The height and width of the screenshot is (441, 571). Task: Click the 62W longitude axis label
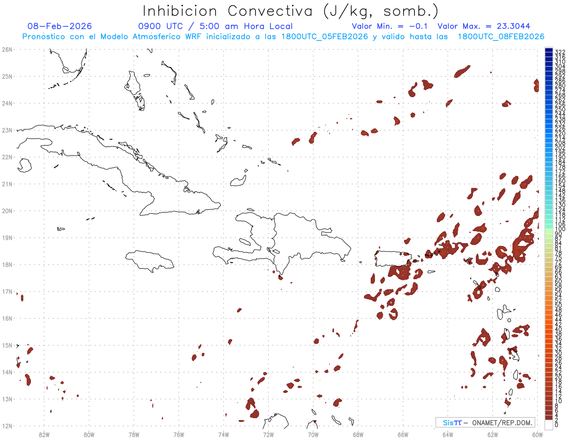[x=492, y=434]
